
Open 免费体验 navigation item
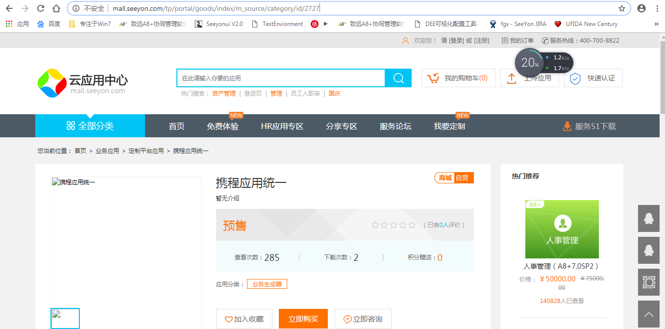coord(223,127)
